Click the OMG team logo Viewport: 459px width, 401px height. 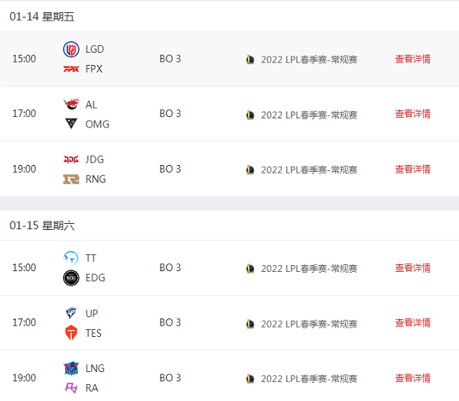point(71,124)
